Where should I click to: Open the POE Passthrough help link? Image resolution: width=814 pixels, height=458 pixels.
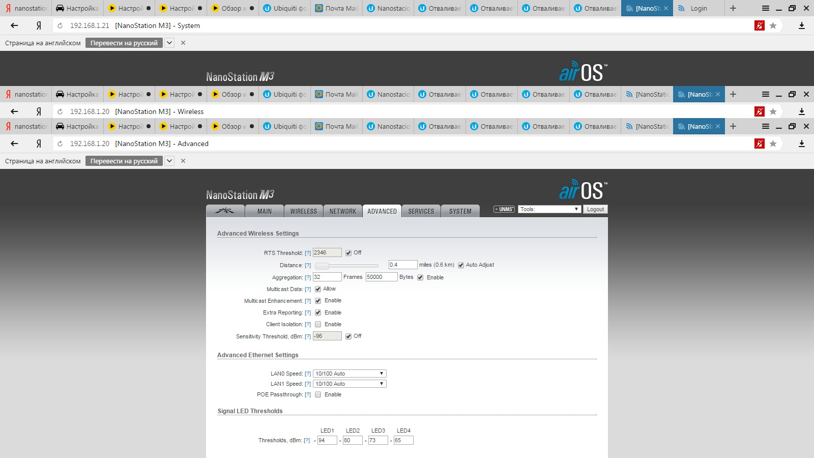(x=308, y=394)
